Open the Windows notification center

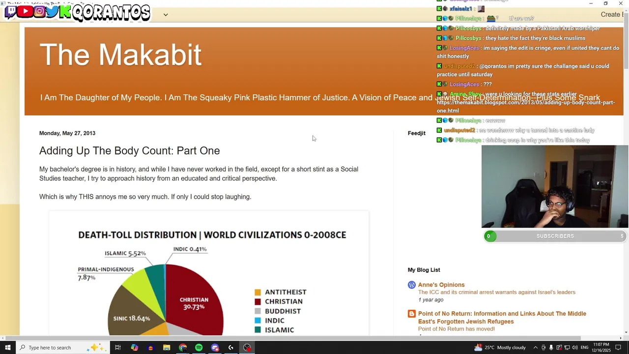618,348
